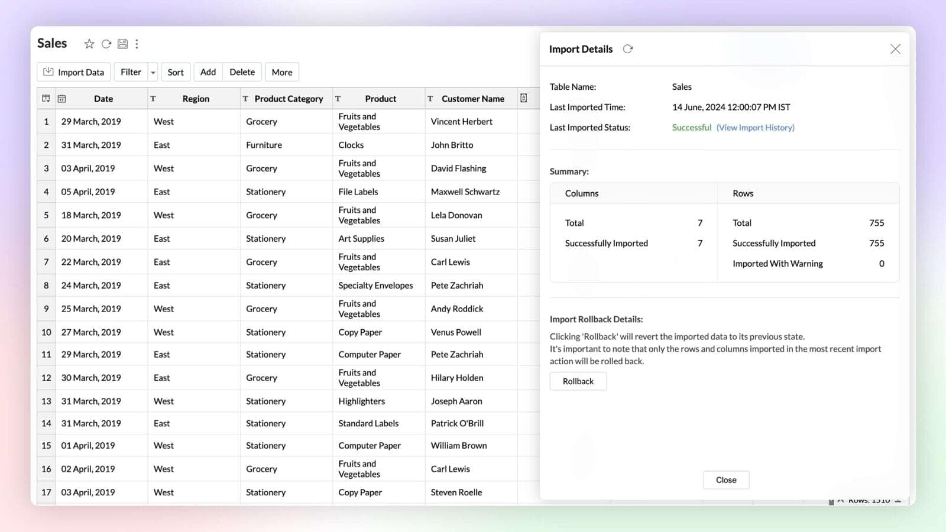Click the date type icon in Date column
This screenshot has height=532, width=946.
[61, 99]
